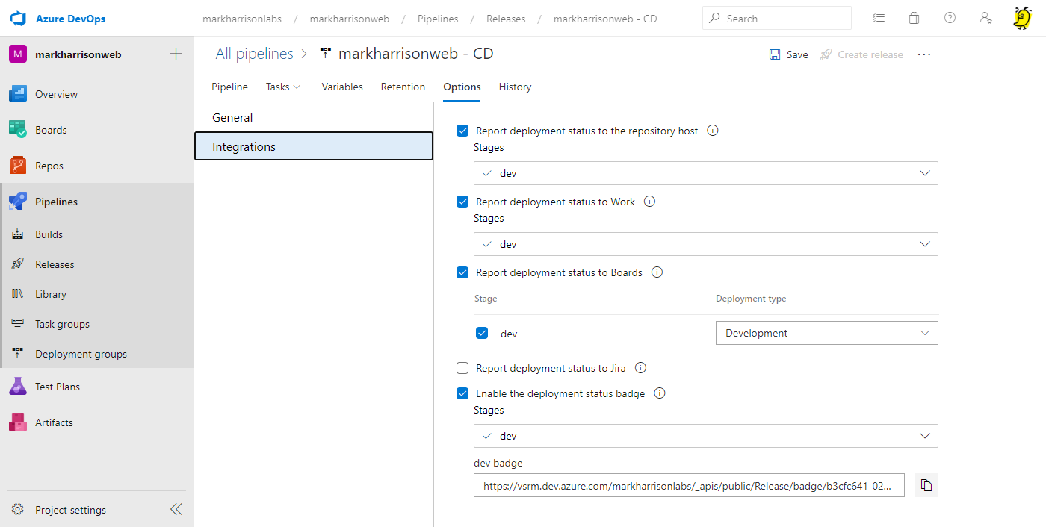The height and width of the screenshot is (527, 1046).
Task: Disable the deployment status badge checkbox
Action: (x=462, y=393)
